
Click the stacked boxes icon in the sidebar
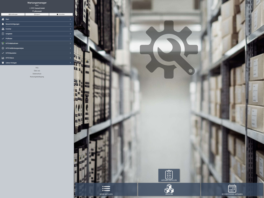(3, 29)
